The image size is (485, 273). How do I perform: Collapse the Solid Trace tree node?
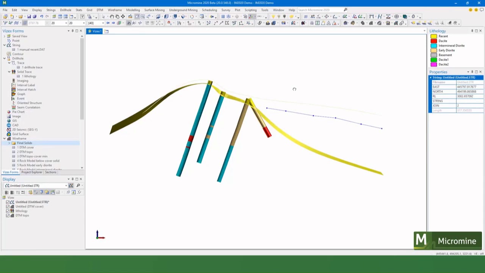tap(9, 72)
